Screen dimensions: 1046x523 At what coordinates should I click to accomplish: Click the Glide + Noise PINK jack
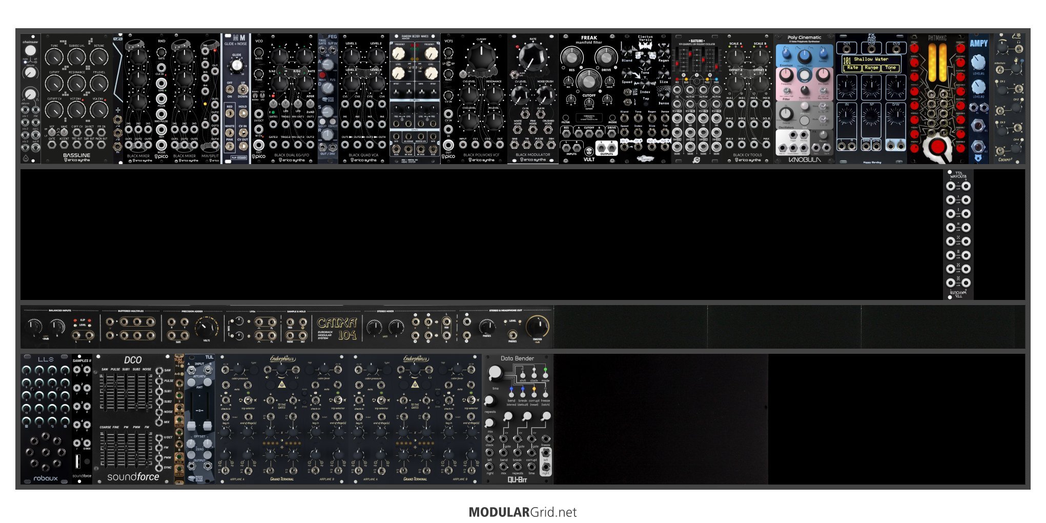pyautogui.click(x=230, y=146)
